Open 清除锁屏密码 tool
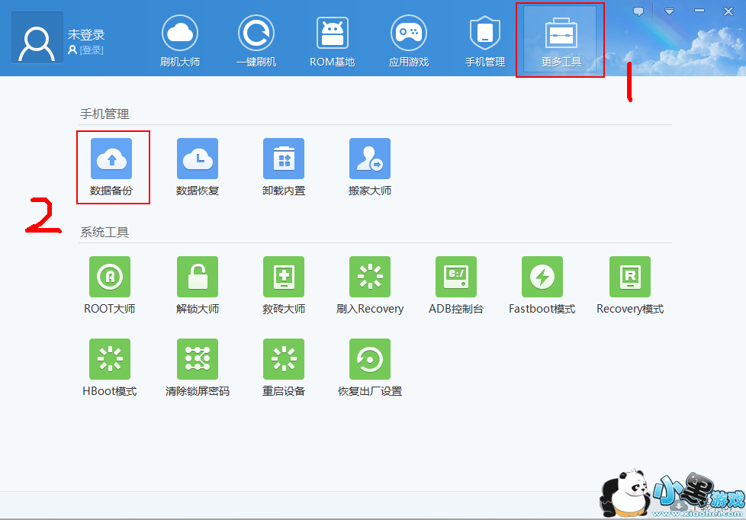The height and width of the screenshot is (520, 746). [x=198, y=368]
